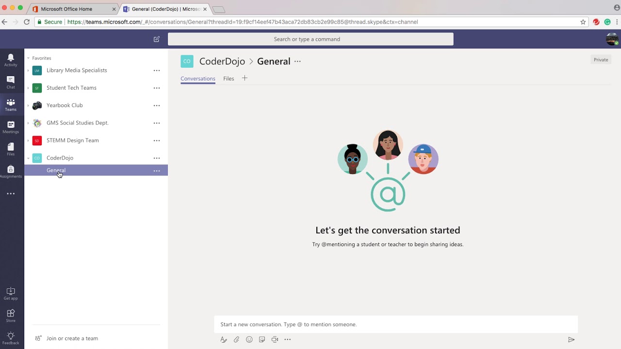621x349 pixels.
Task: Open the emoji picker icon
Action: pyautogui.click(x=249, y=340)
